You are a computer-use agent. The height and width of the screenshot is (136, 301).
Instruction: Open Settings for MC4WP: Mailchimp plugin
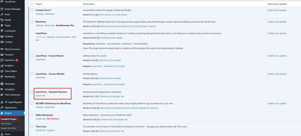(x=39, y=107)
